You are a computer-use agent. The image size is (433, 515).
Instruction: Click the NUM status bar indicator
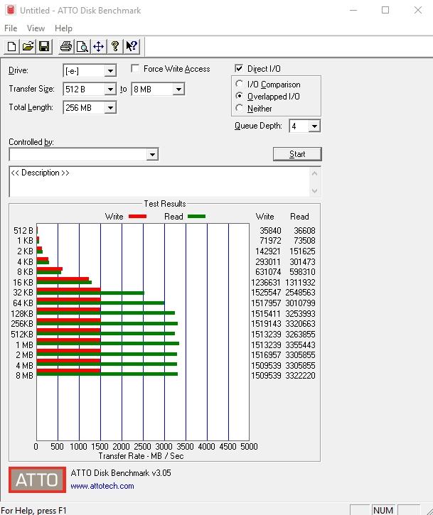pos(383,510)
